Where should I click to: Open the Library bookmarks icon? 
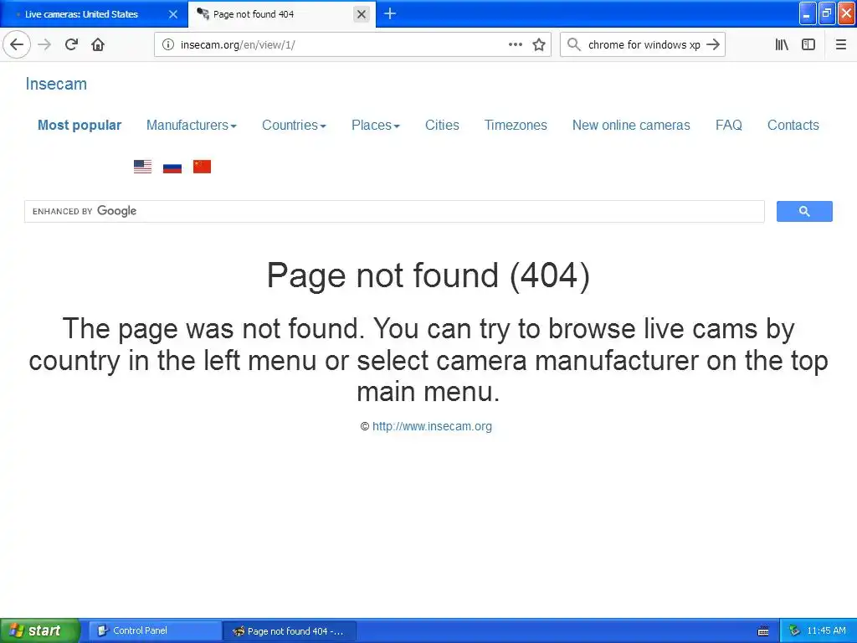tap(782, 44)
